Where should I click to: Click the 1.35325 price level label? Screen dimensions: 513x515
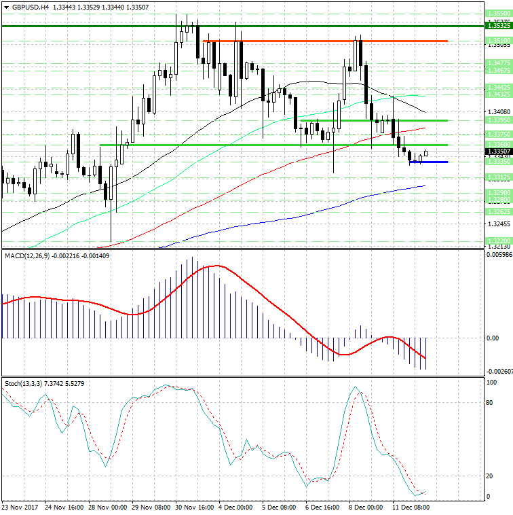pos(499,26)
